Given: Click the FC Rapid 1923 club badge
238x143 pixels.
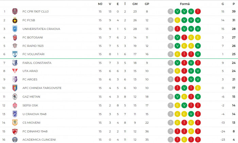Looking at the screenshot, I should [x=15, y=46].
